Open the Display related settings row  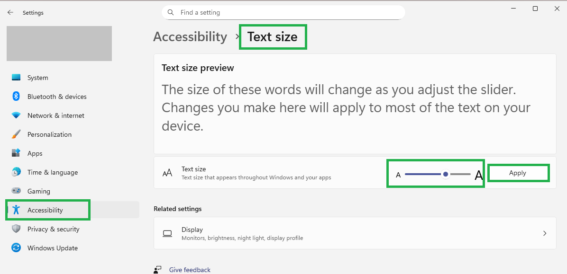click(x=355, y=233)
